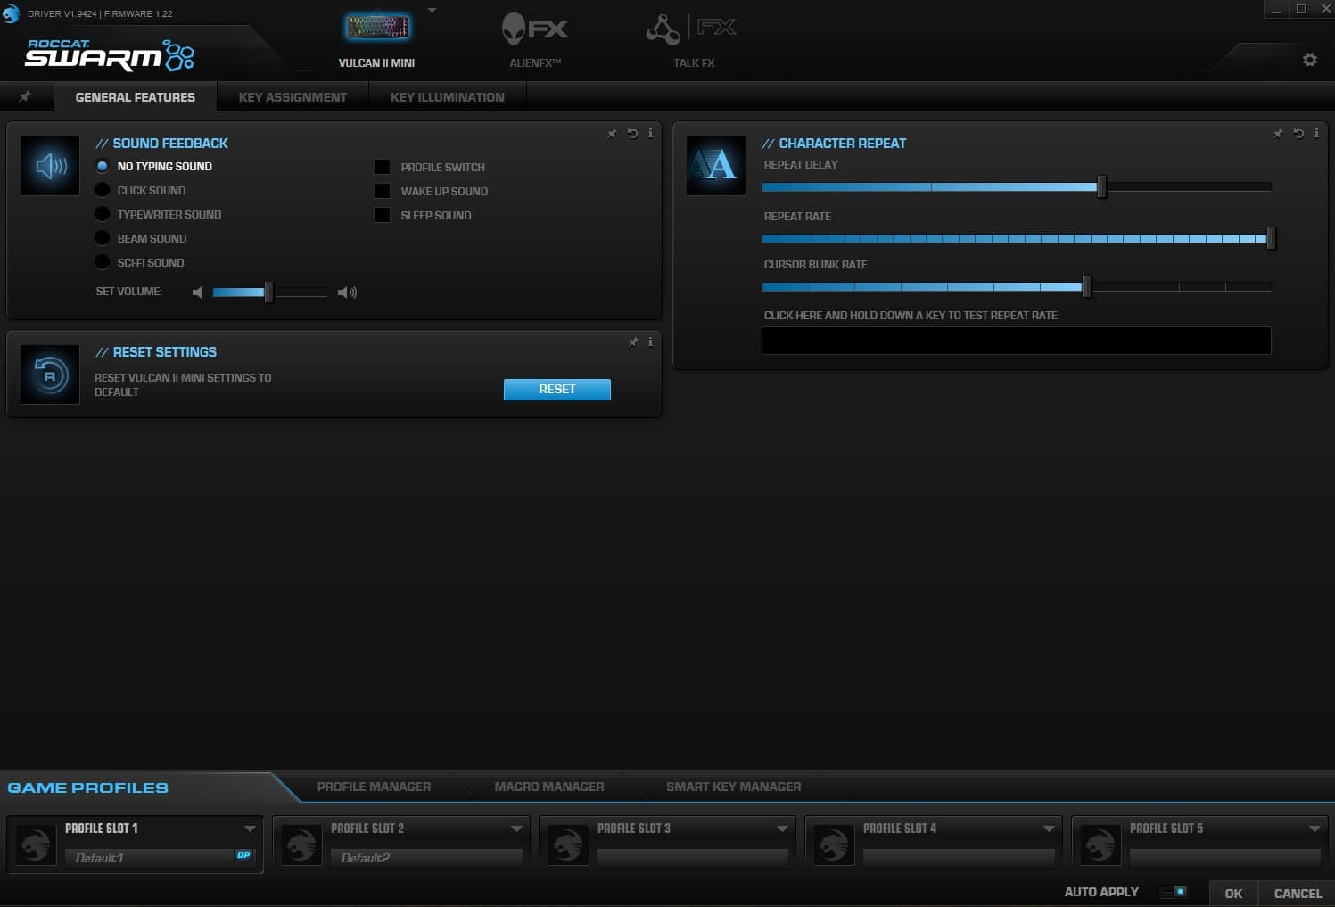The height and width of the screenshot is (907, 1335).
Task: Pin the Sound Feedback panel
Action: click(612, 134)
